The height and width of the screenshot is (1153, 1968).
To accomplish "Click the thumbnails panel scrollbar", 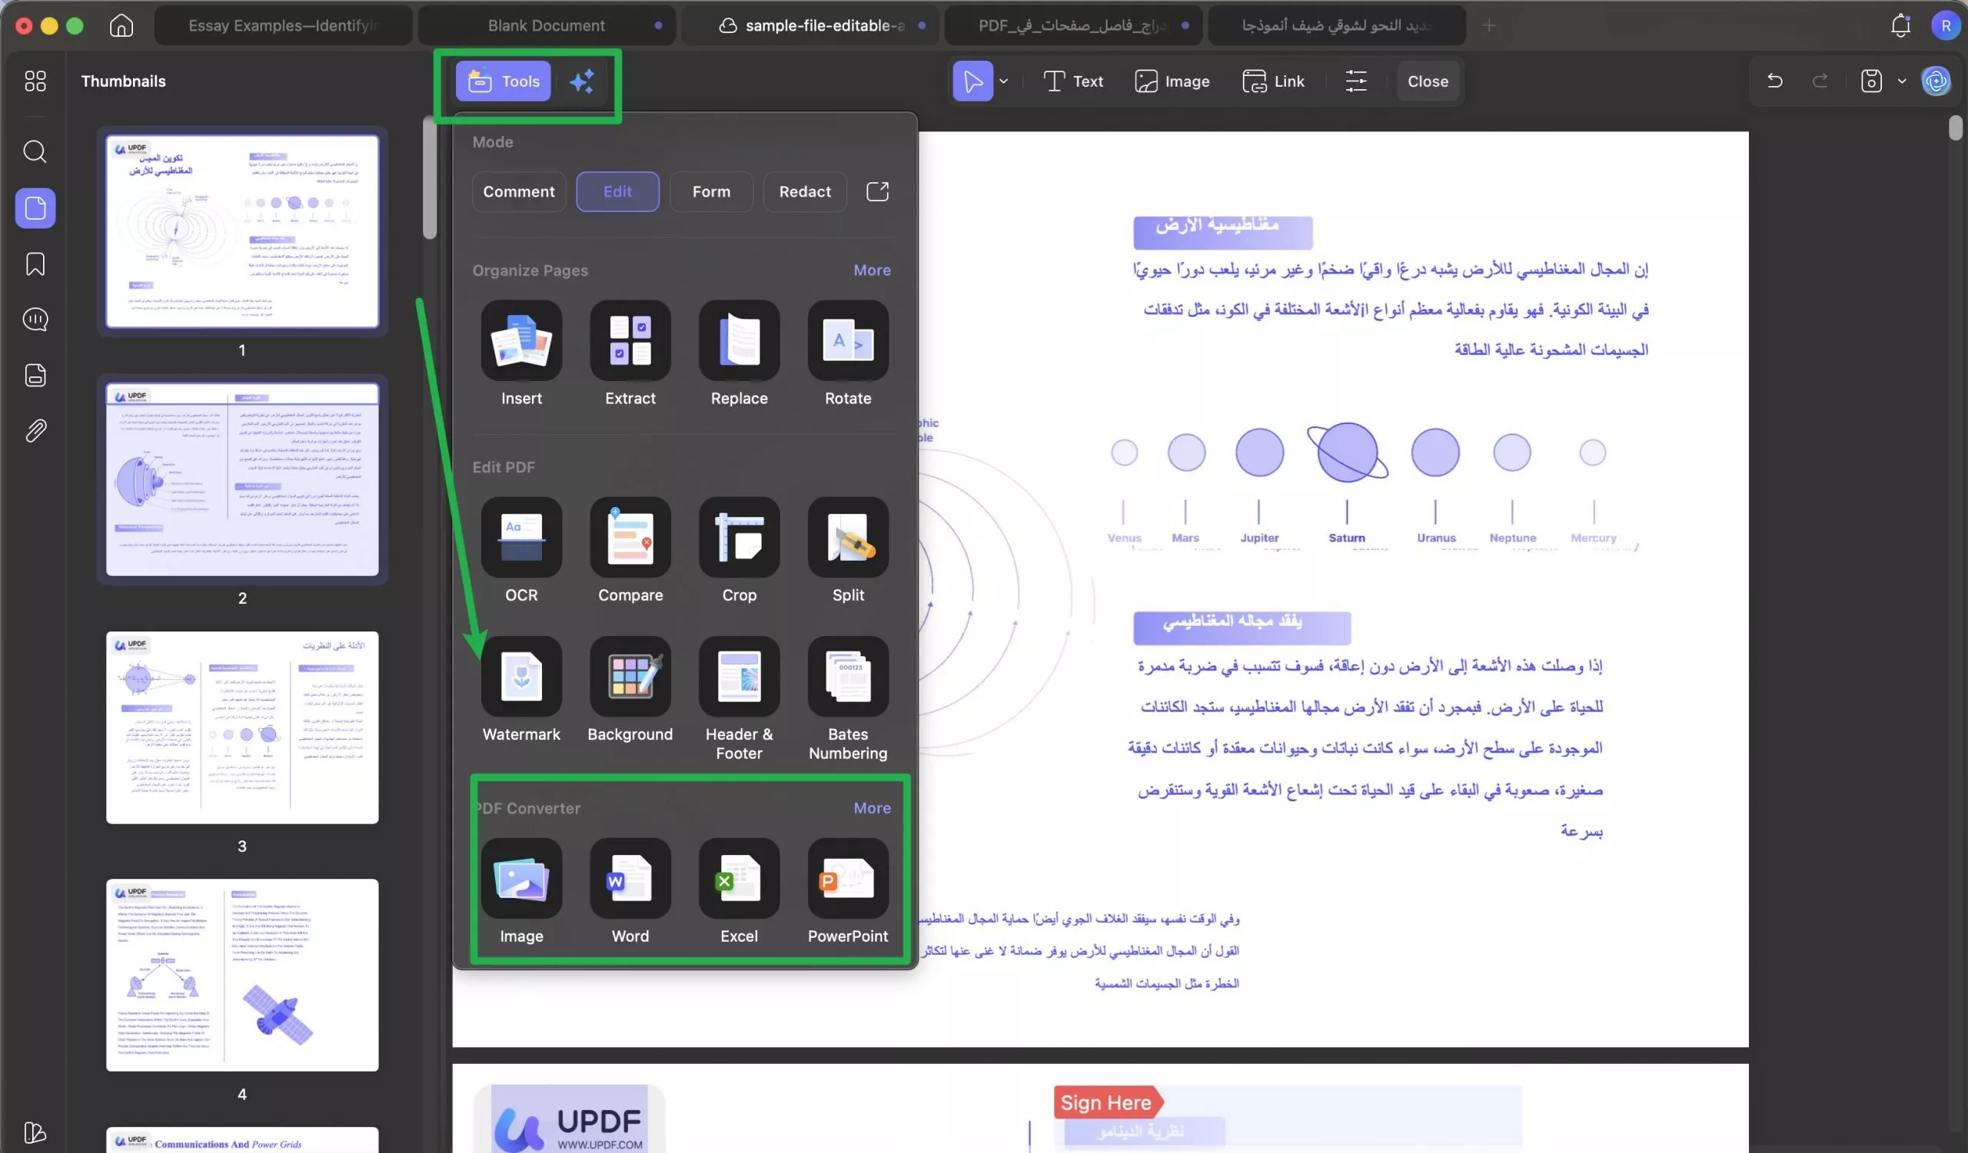I will pyautogui.click(x=430, y=178).
